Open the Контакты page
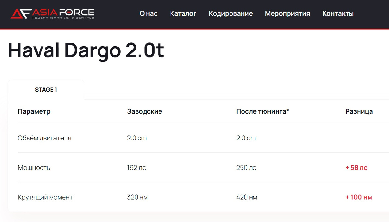Image resolution: width=389 pixels, height=222 pixels. pyautogui.click(x=338, y=14)
